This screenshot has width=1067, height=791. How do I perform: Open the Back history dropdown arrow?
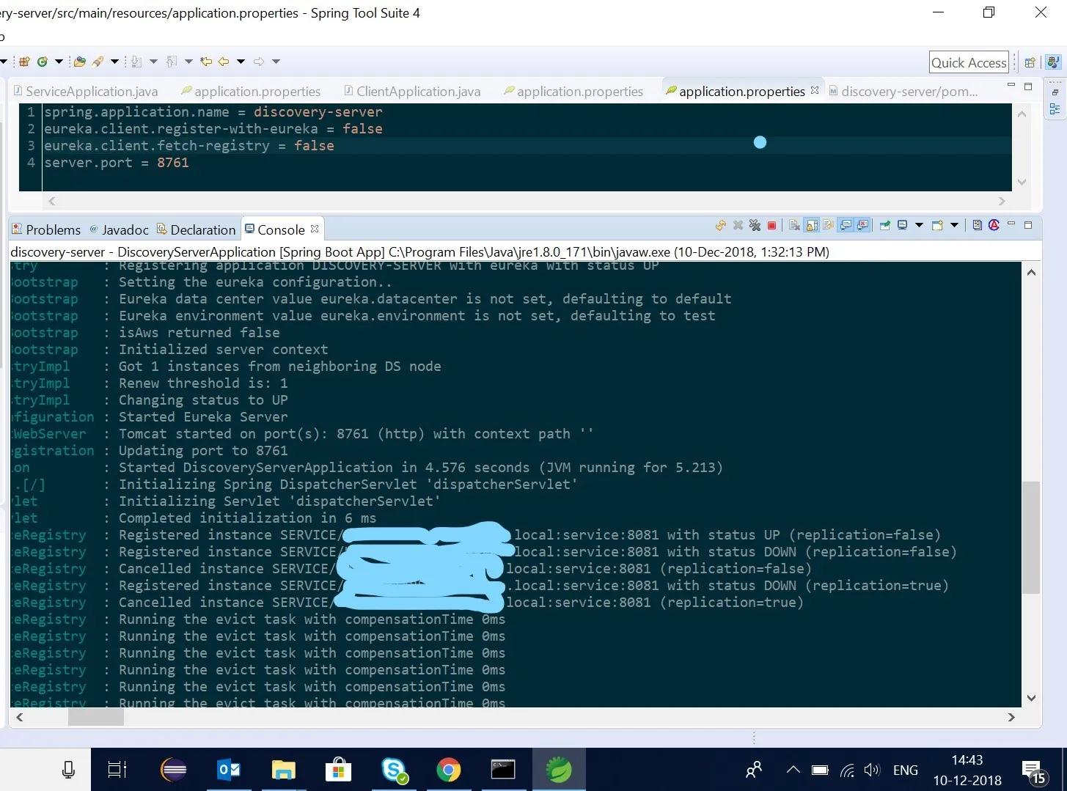click(241, 62)
